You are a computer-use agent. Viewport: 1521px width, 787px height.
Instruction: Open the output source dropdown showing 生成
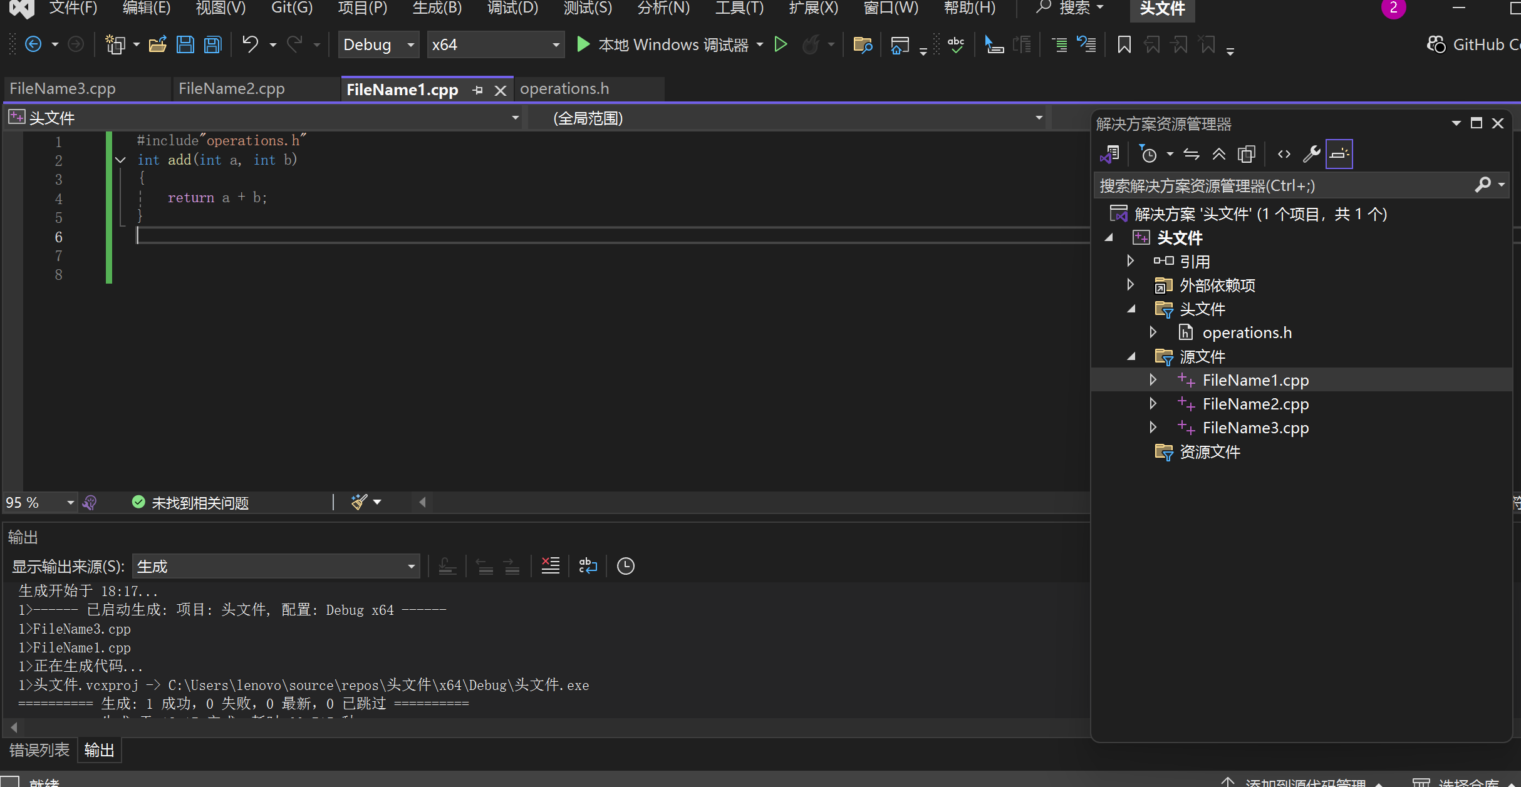pyautogui.click(x=276, y=566)
